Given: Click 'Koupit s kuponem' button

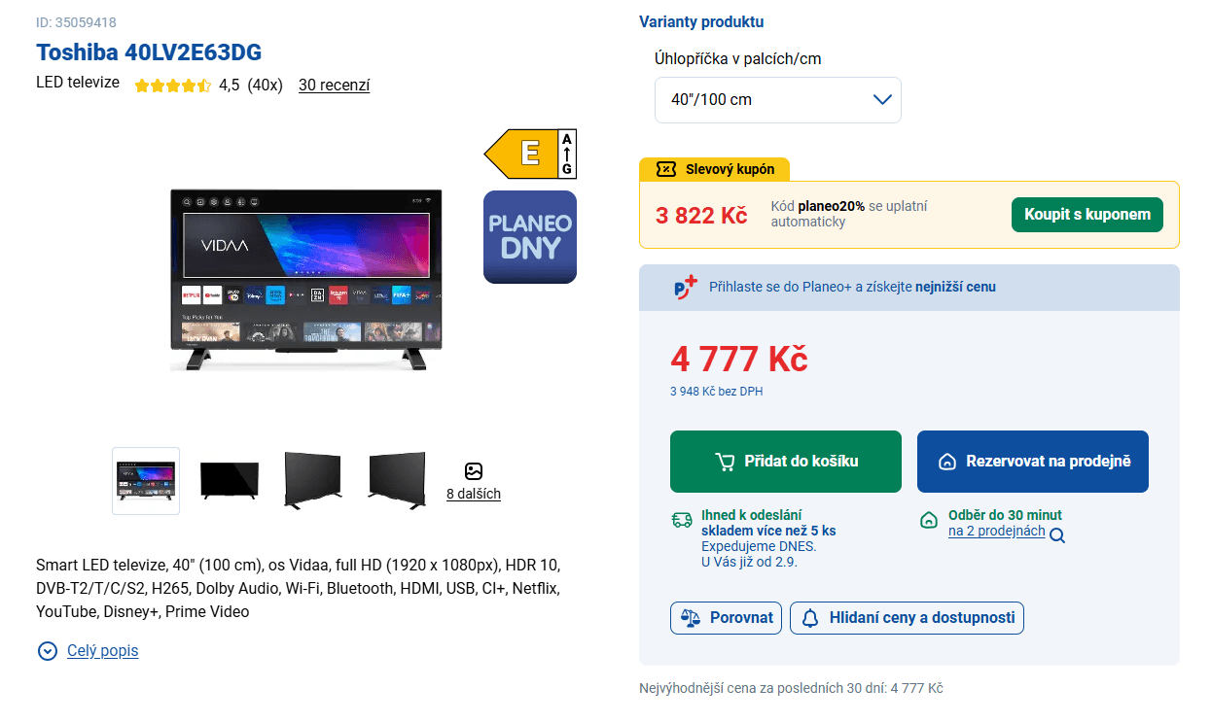Looking at the screenshot, I should 1087,215.
